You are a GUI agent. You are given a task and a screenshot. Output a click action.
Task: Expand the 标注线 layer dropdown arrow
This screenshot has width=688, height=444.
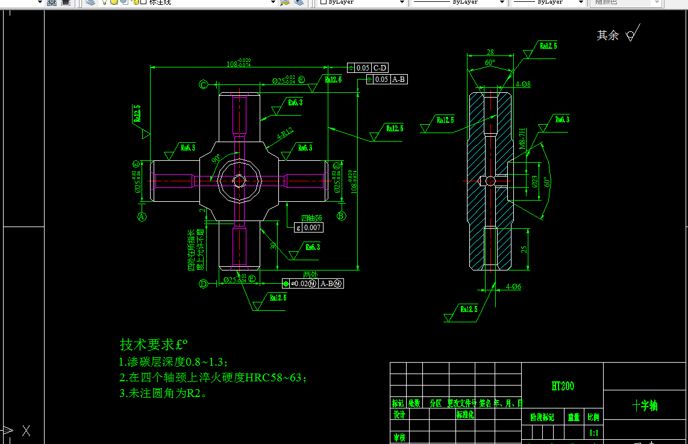tap(273, 2)
